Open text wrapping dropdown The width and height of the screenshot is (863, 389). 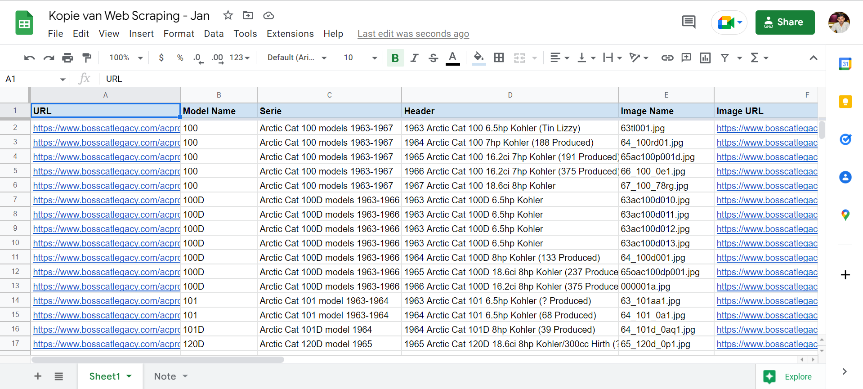[x=613, y=58]
